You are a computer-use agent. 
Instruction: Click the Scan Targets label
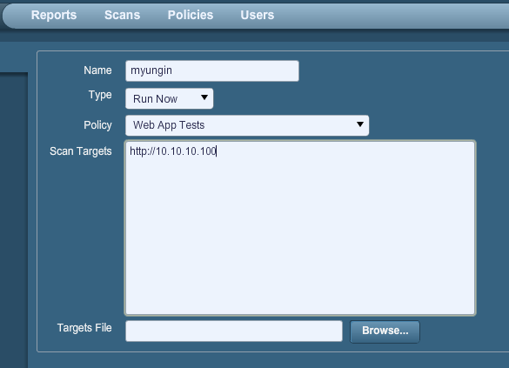click(x=81, y=151)
